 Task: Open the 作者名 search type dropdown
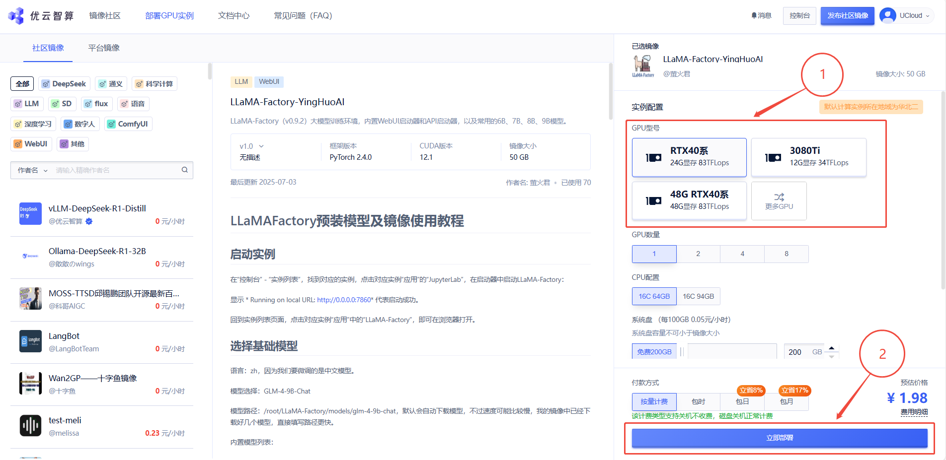coord(33,170)
